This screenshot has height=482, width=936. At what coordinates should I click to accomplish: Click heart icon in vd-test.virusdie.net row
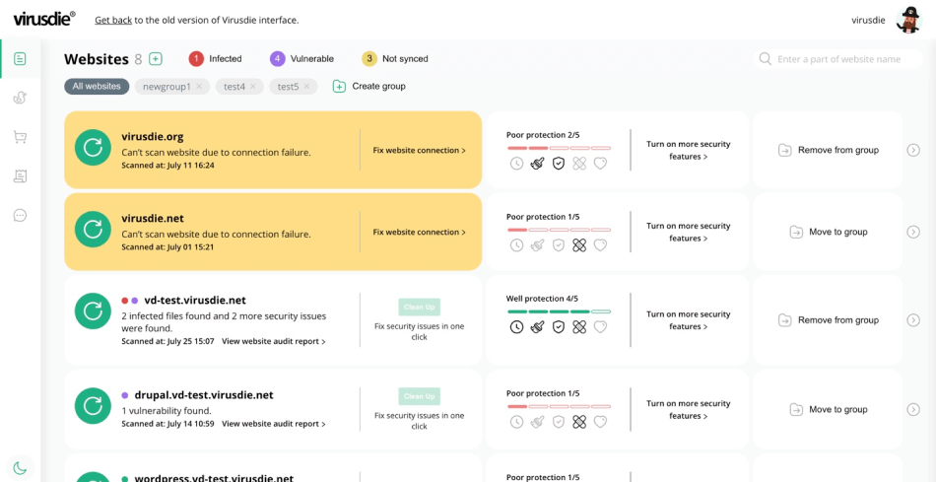(x=600, y=326)
